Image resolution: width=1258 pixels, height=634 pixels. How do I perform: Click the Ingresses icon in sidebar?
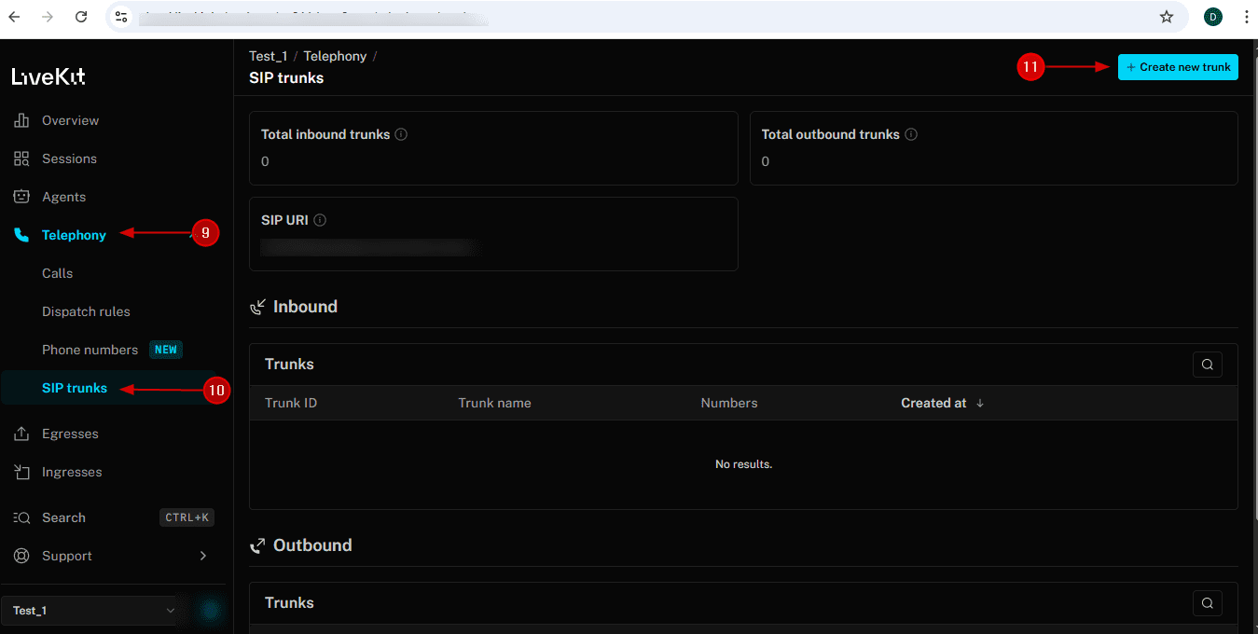pyautogui.click(x=21, y=472)
